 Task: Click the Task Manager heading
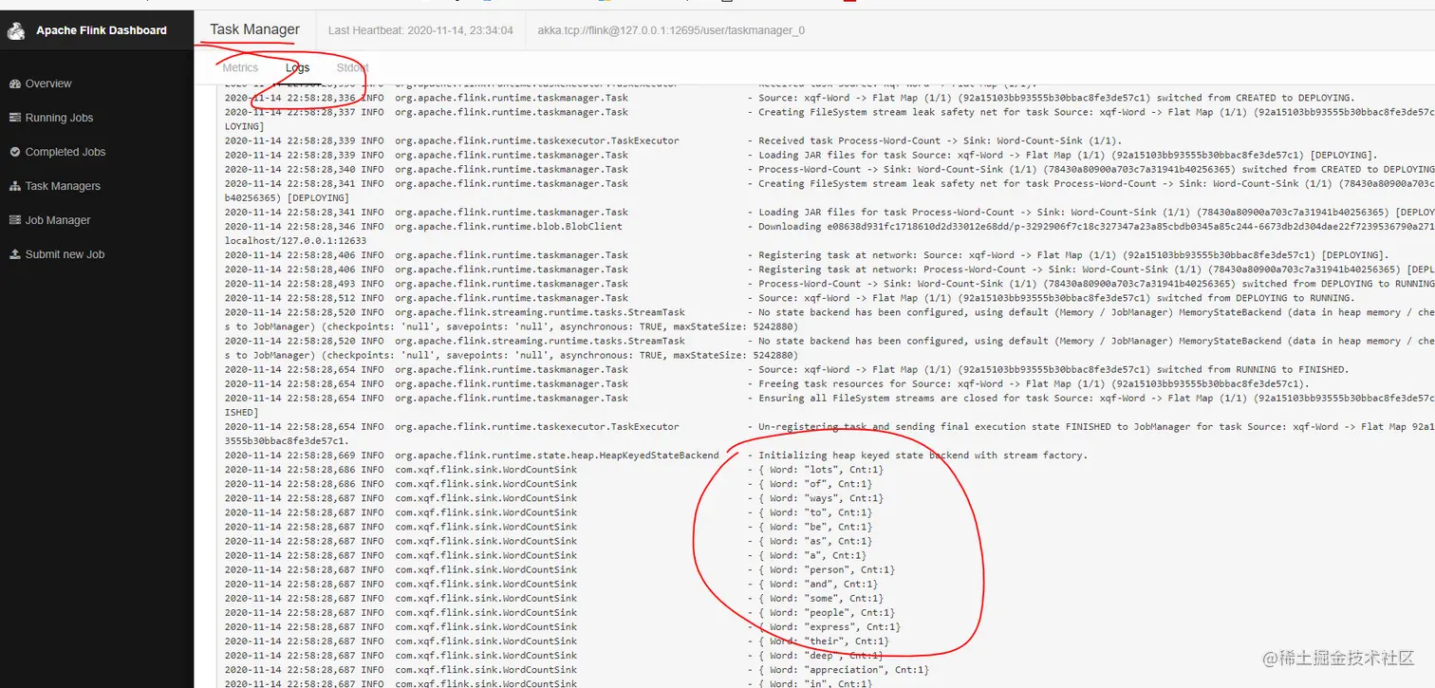(x=254, y=29)
